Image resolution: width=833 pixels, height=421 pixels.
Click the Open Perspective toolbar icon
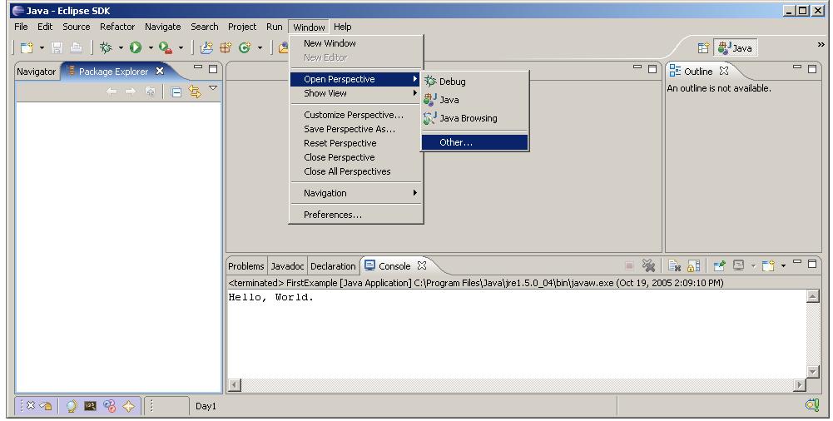point(703,47)
